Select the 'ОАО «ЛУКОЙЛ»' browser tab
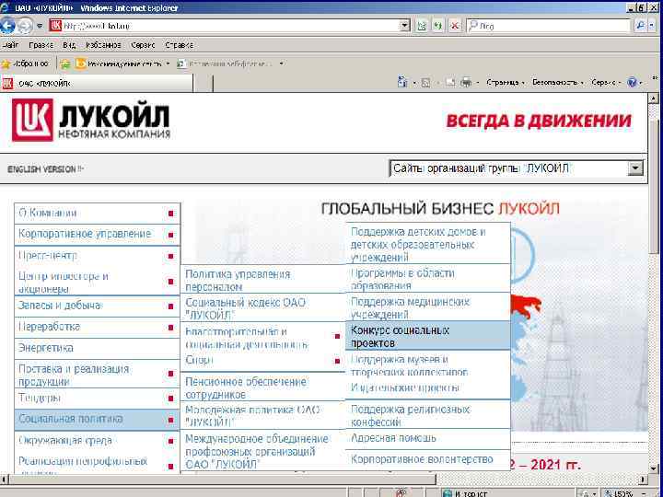The width and height of the screenshot is (663, 497). (x=97, y=83)
